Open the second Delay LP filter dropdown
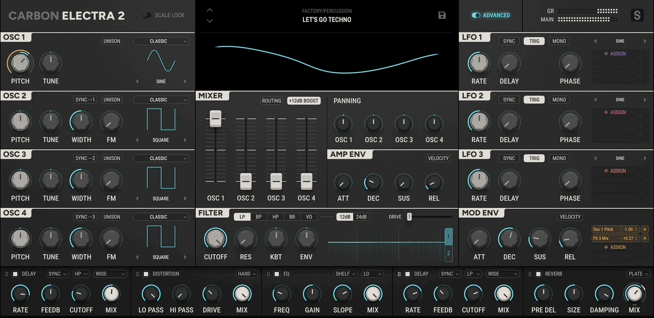The height and width of the screenshot is (318, 654). [473, 274]
